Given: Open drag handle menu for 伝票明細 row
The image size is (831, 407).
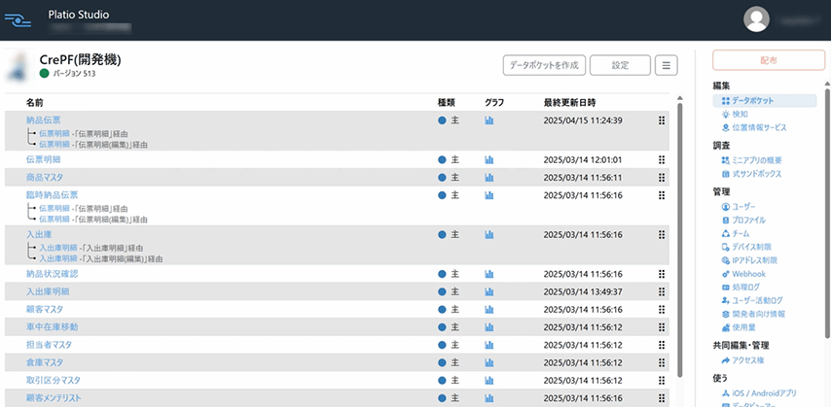Looking at the screenshot, I should point(662,159).
